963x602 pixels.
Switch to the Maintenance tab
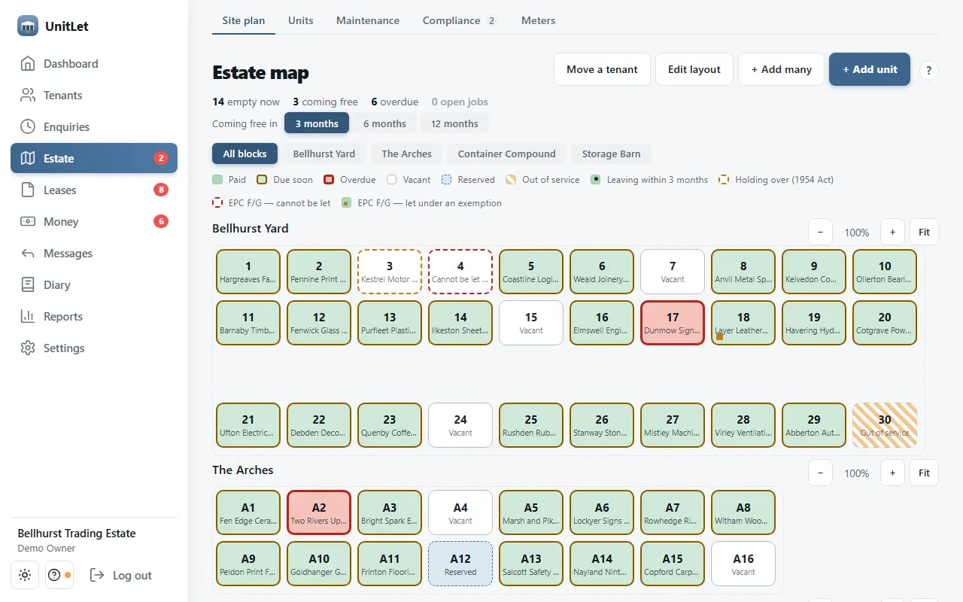[x=368, y=20]
